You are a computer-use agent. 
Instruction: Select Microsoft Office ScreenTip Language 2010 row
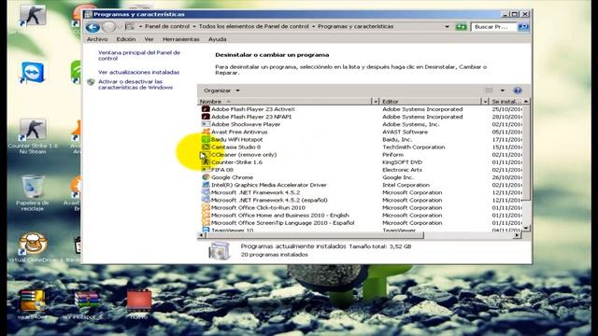361,223
